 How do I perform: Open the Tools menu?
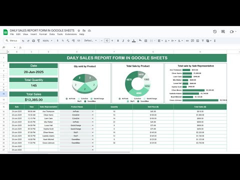(60, 34)
